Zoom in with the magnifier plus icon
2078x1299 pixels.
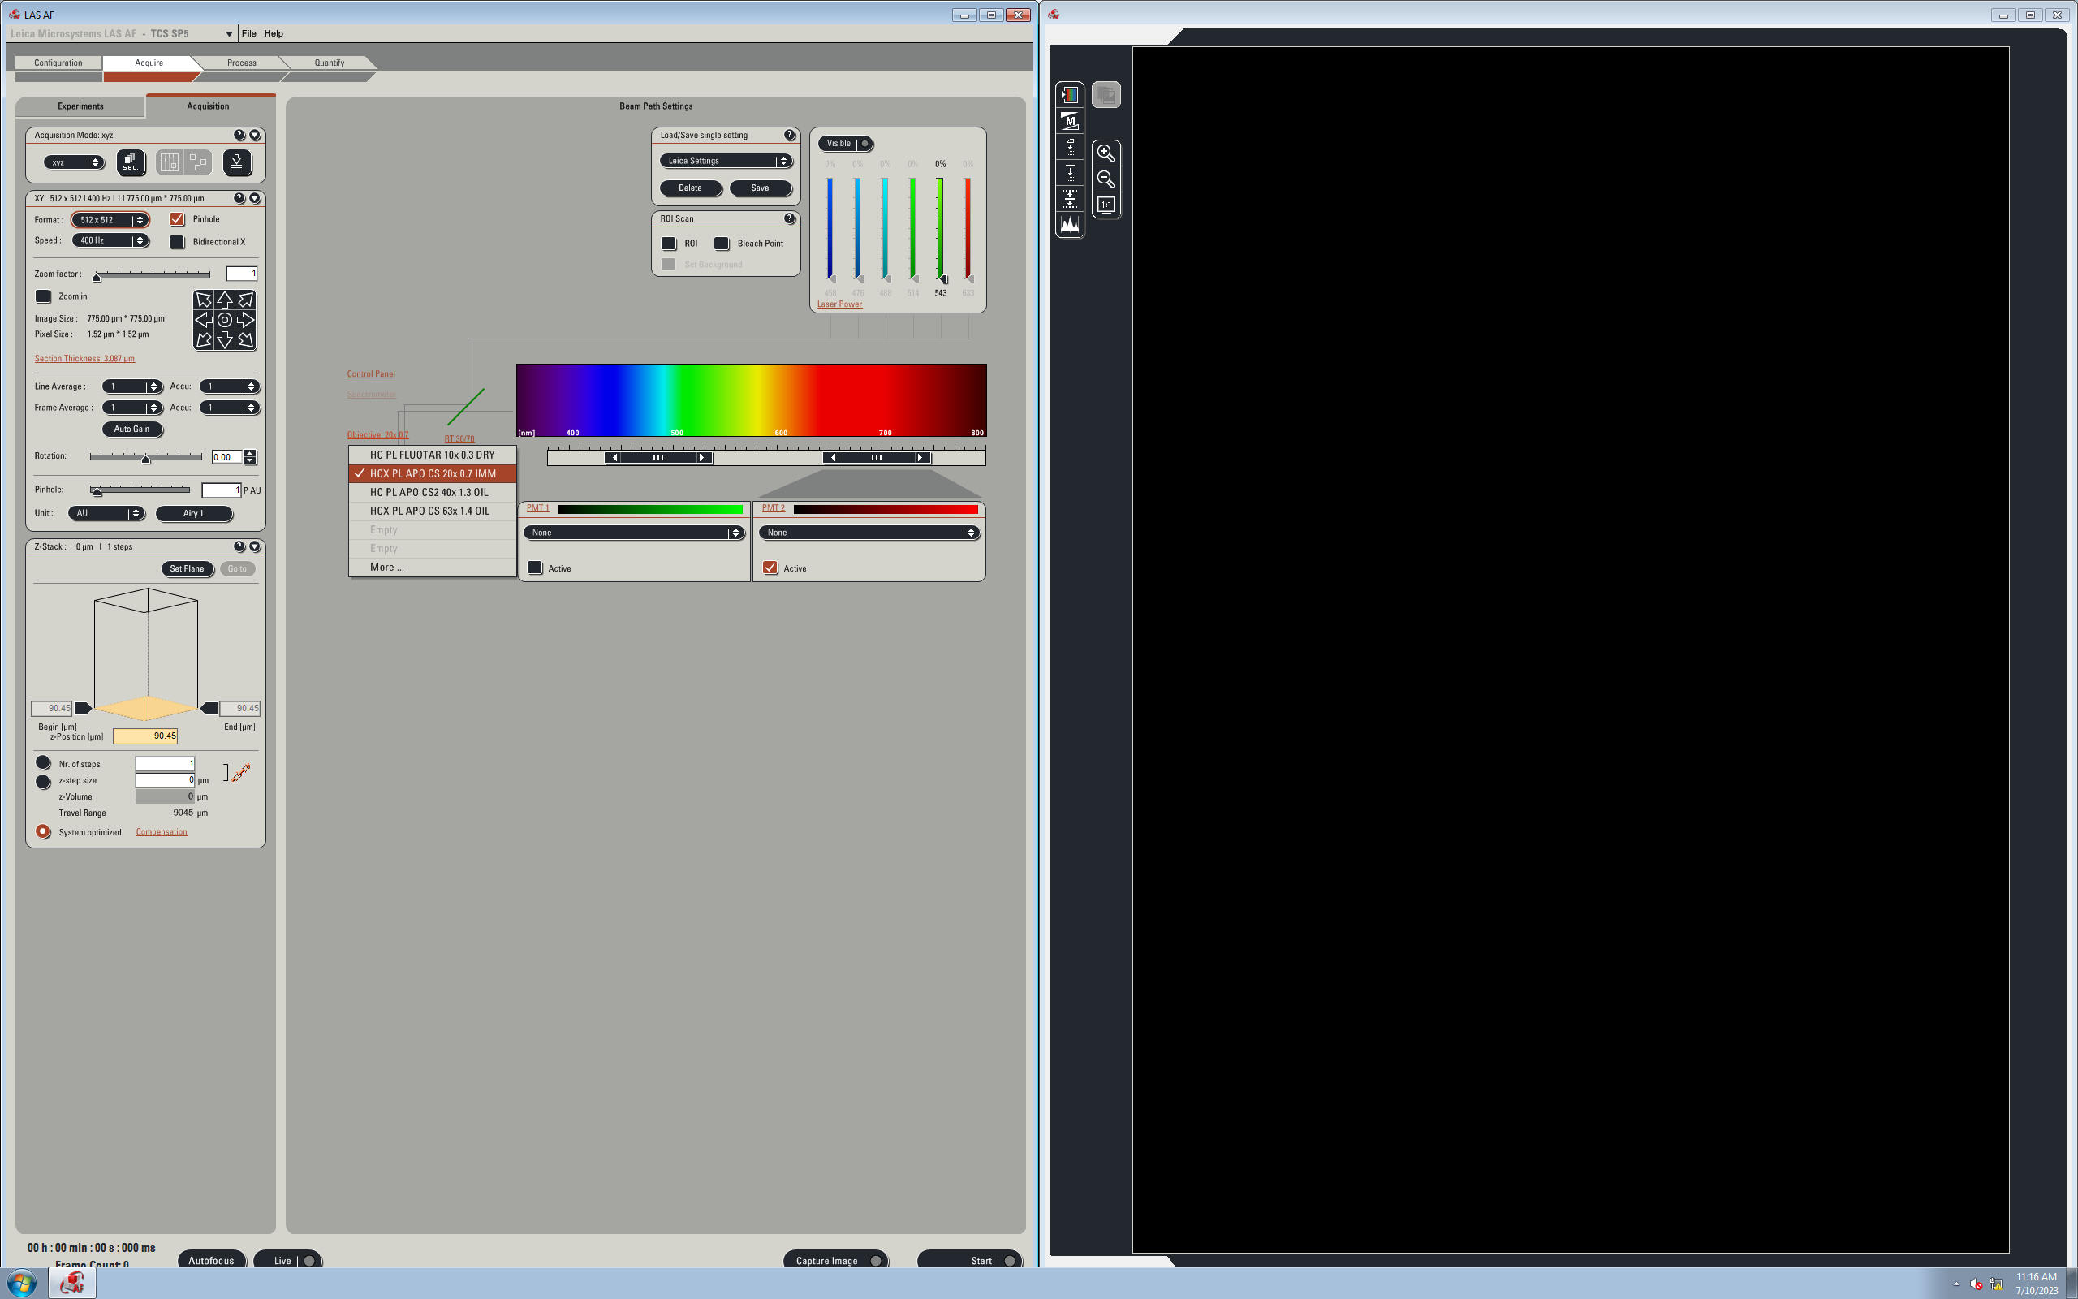pyautogui.click(x=1106, y=153)
